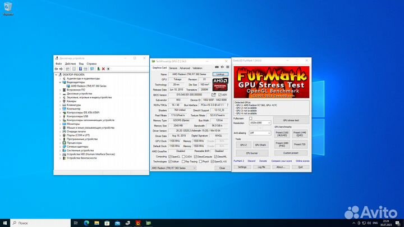Click the Lookup button in GPU-Z

click(221, 74)
